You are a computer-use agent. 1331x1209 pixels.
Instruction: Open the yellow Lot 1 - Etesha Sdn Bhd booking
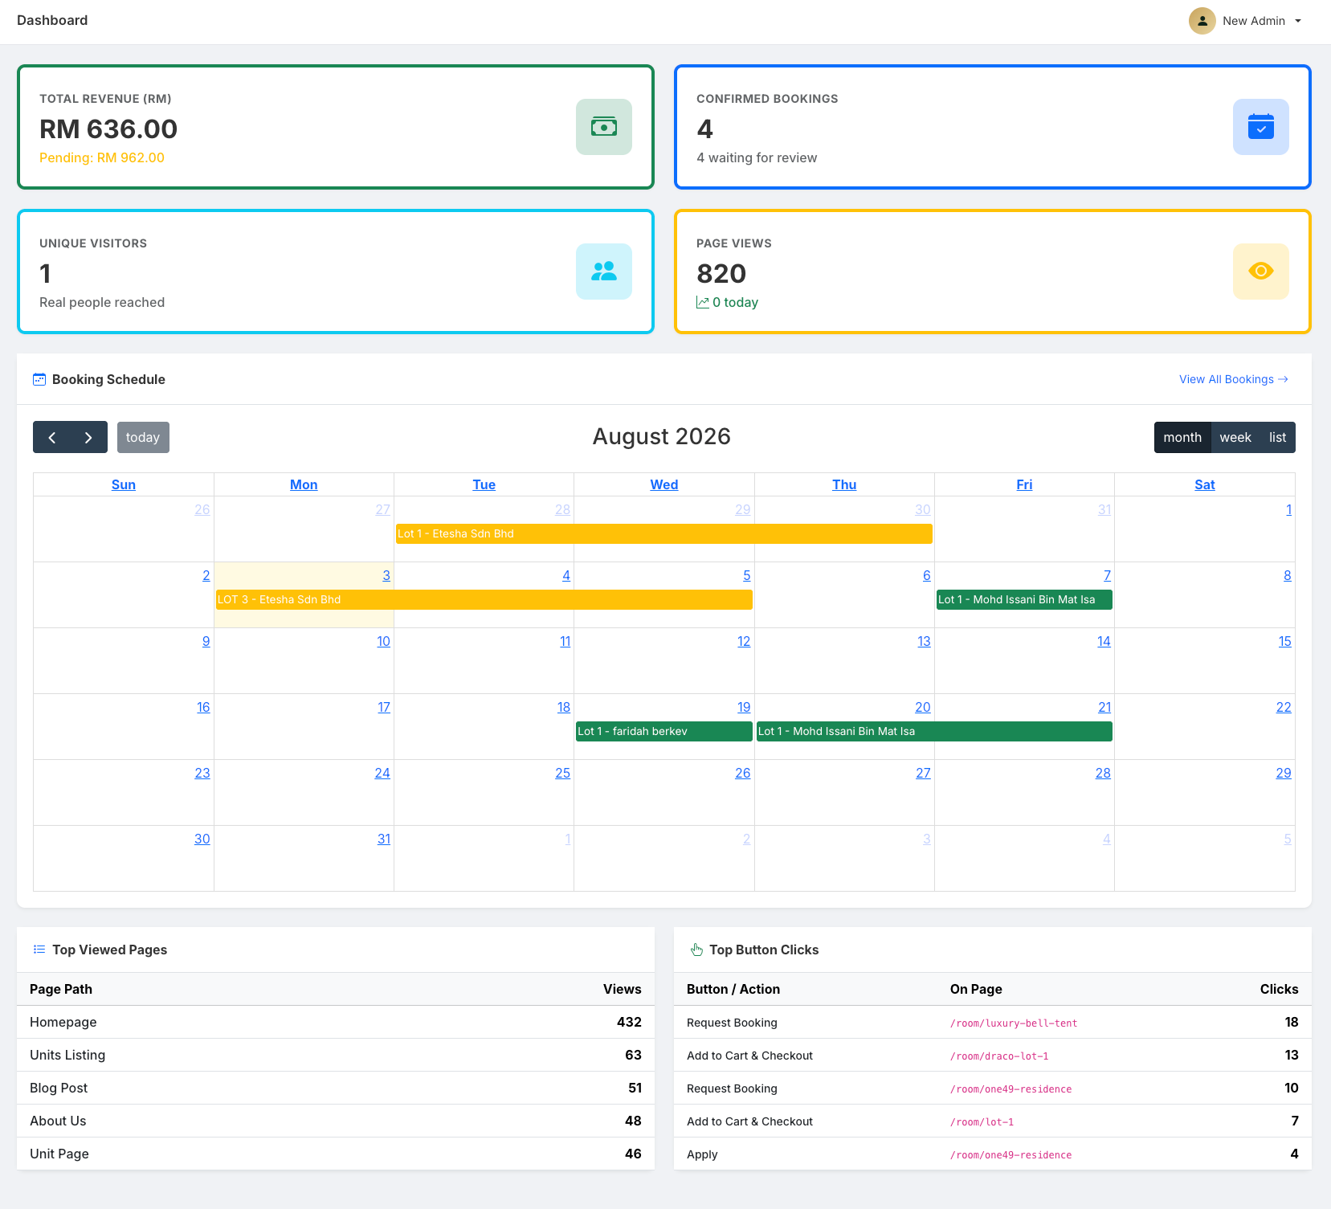click(x=664, y=533)
